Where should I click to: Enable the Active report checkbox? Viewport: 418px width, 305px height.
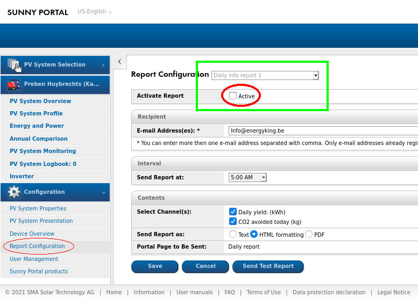pos(233,96)
